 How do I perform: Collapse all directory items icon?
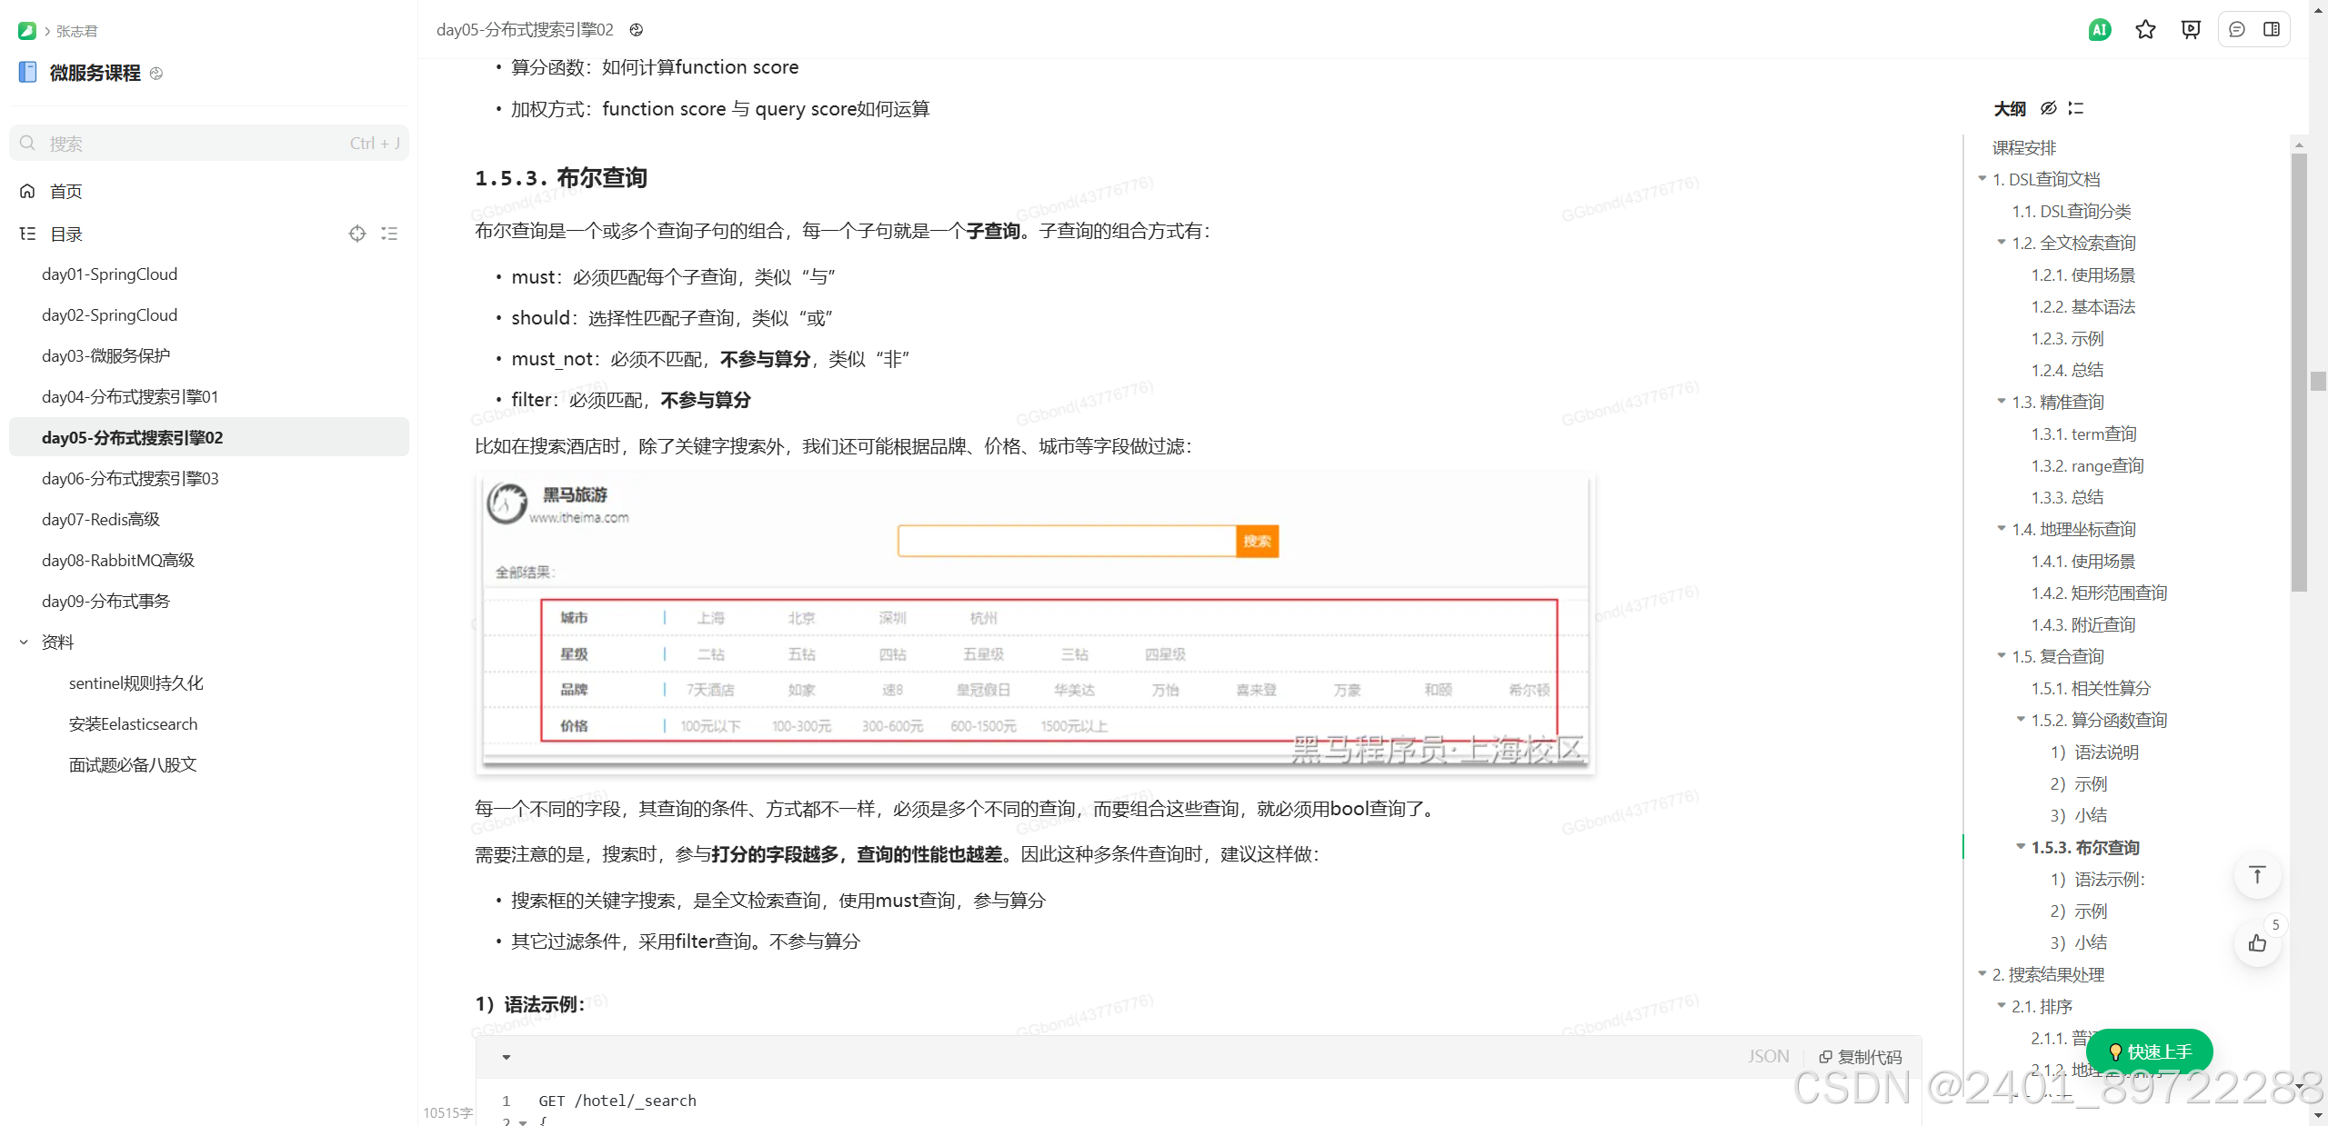click(x=389, y=234)
